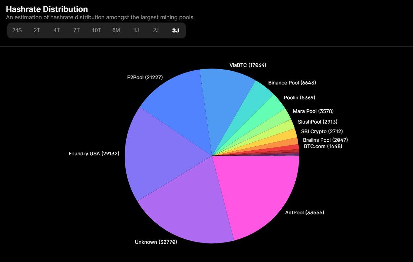Select the 24S time range tab
This screenshot has width=413, height=262.
click(x=17, y=30)
